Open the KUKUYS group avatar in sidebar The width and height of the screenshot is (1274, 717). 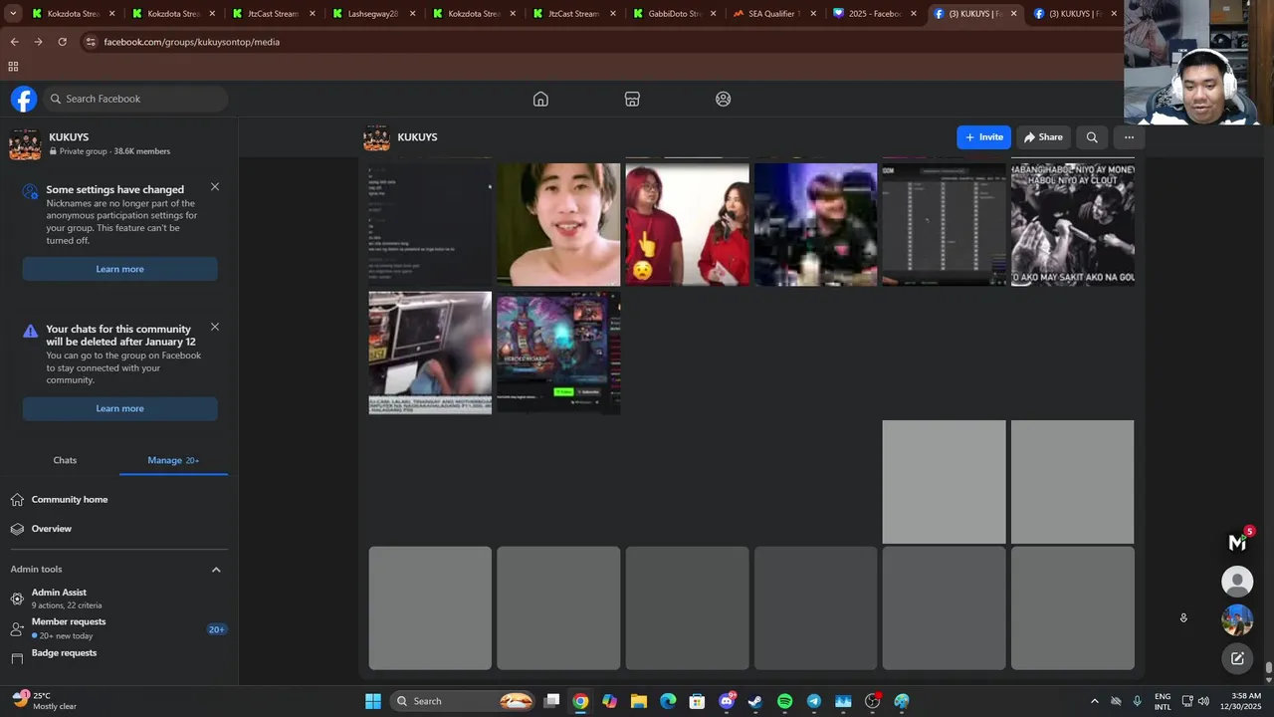coord(25,144)
